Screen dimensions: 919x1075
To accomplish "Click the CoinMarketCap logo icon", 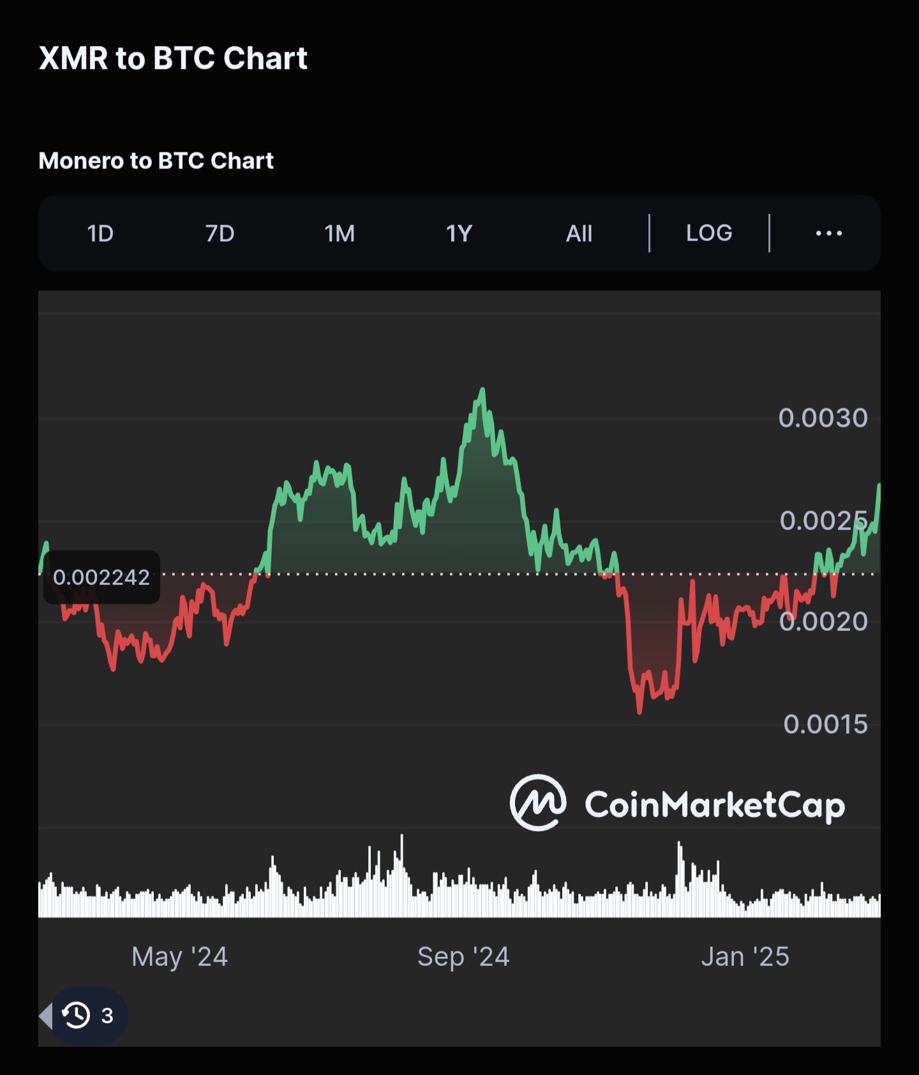I will tap(538, 803).
